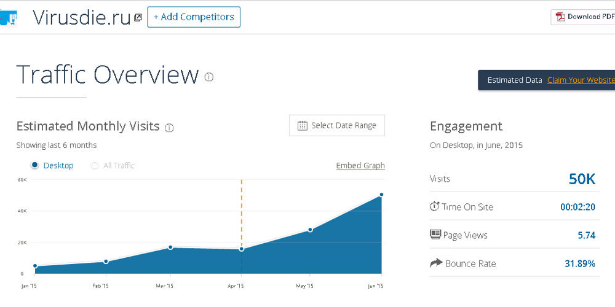The image size is (615, 307).
Task: Click the Mar '15 data point on graph
Action: (170, 247)
